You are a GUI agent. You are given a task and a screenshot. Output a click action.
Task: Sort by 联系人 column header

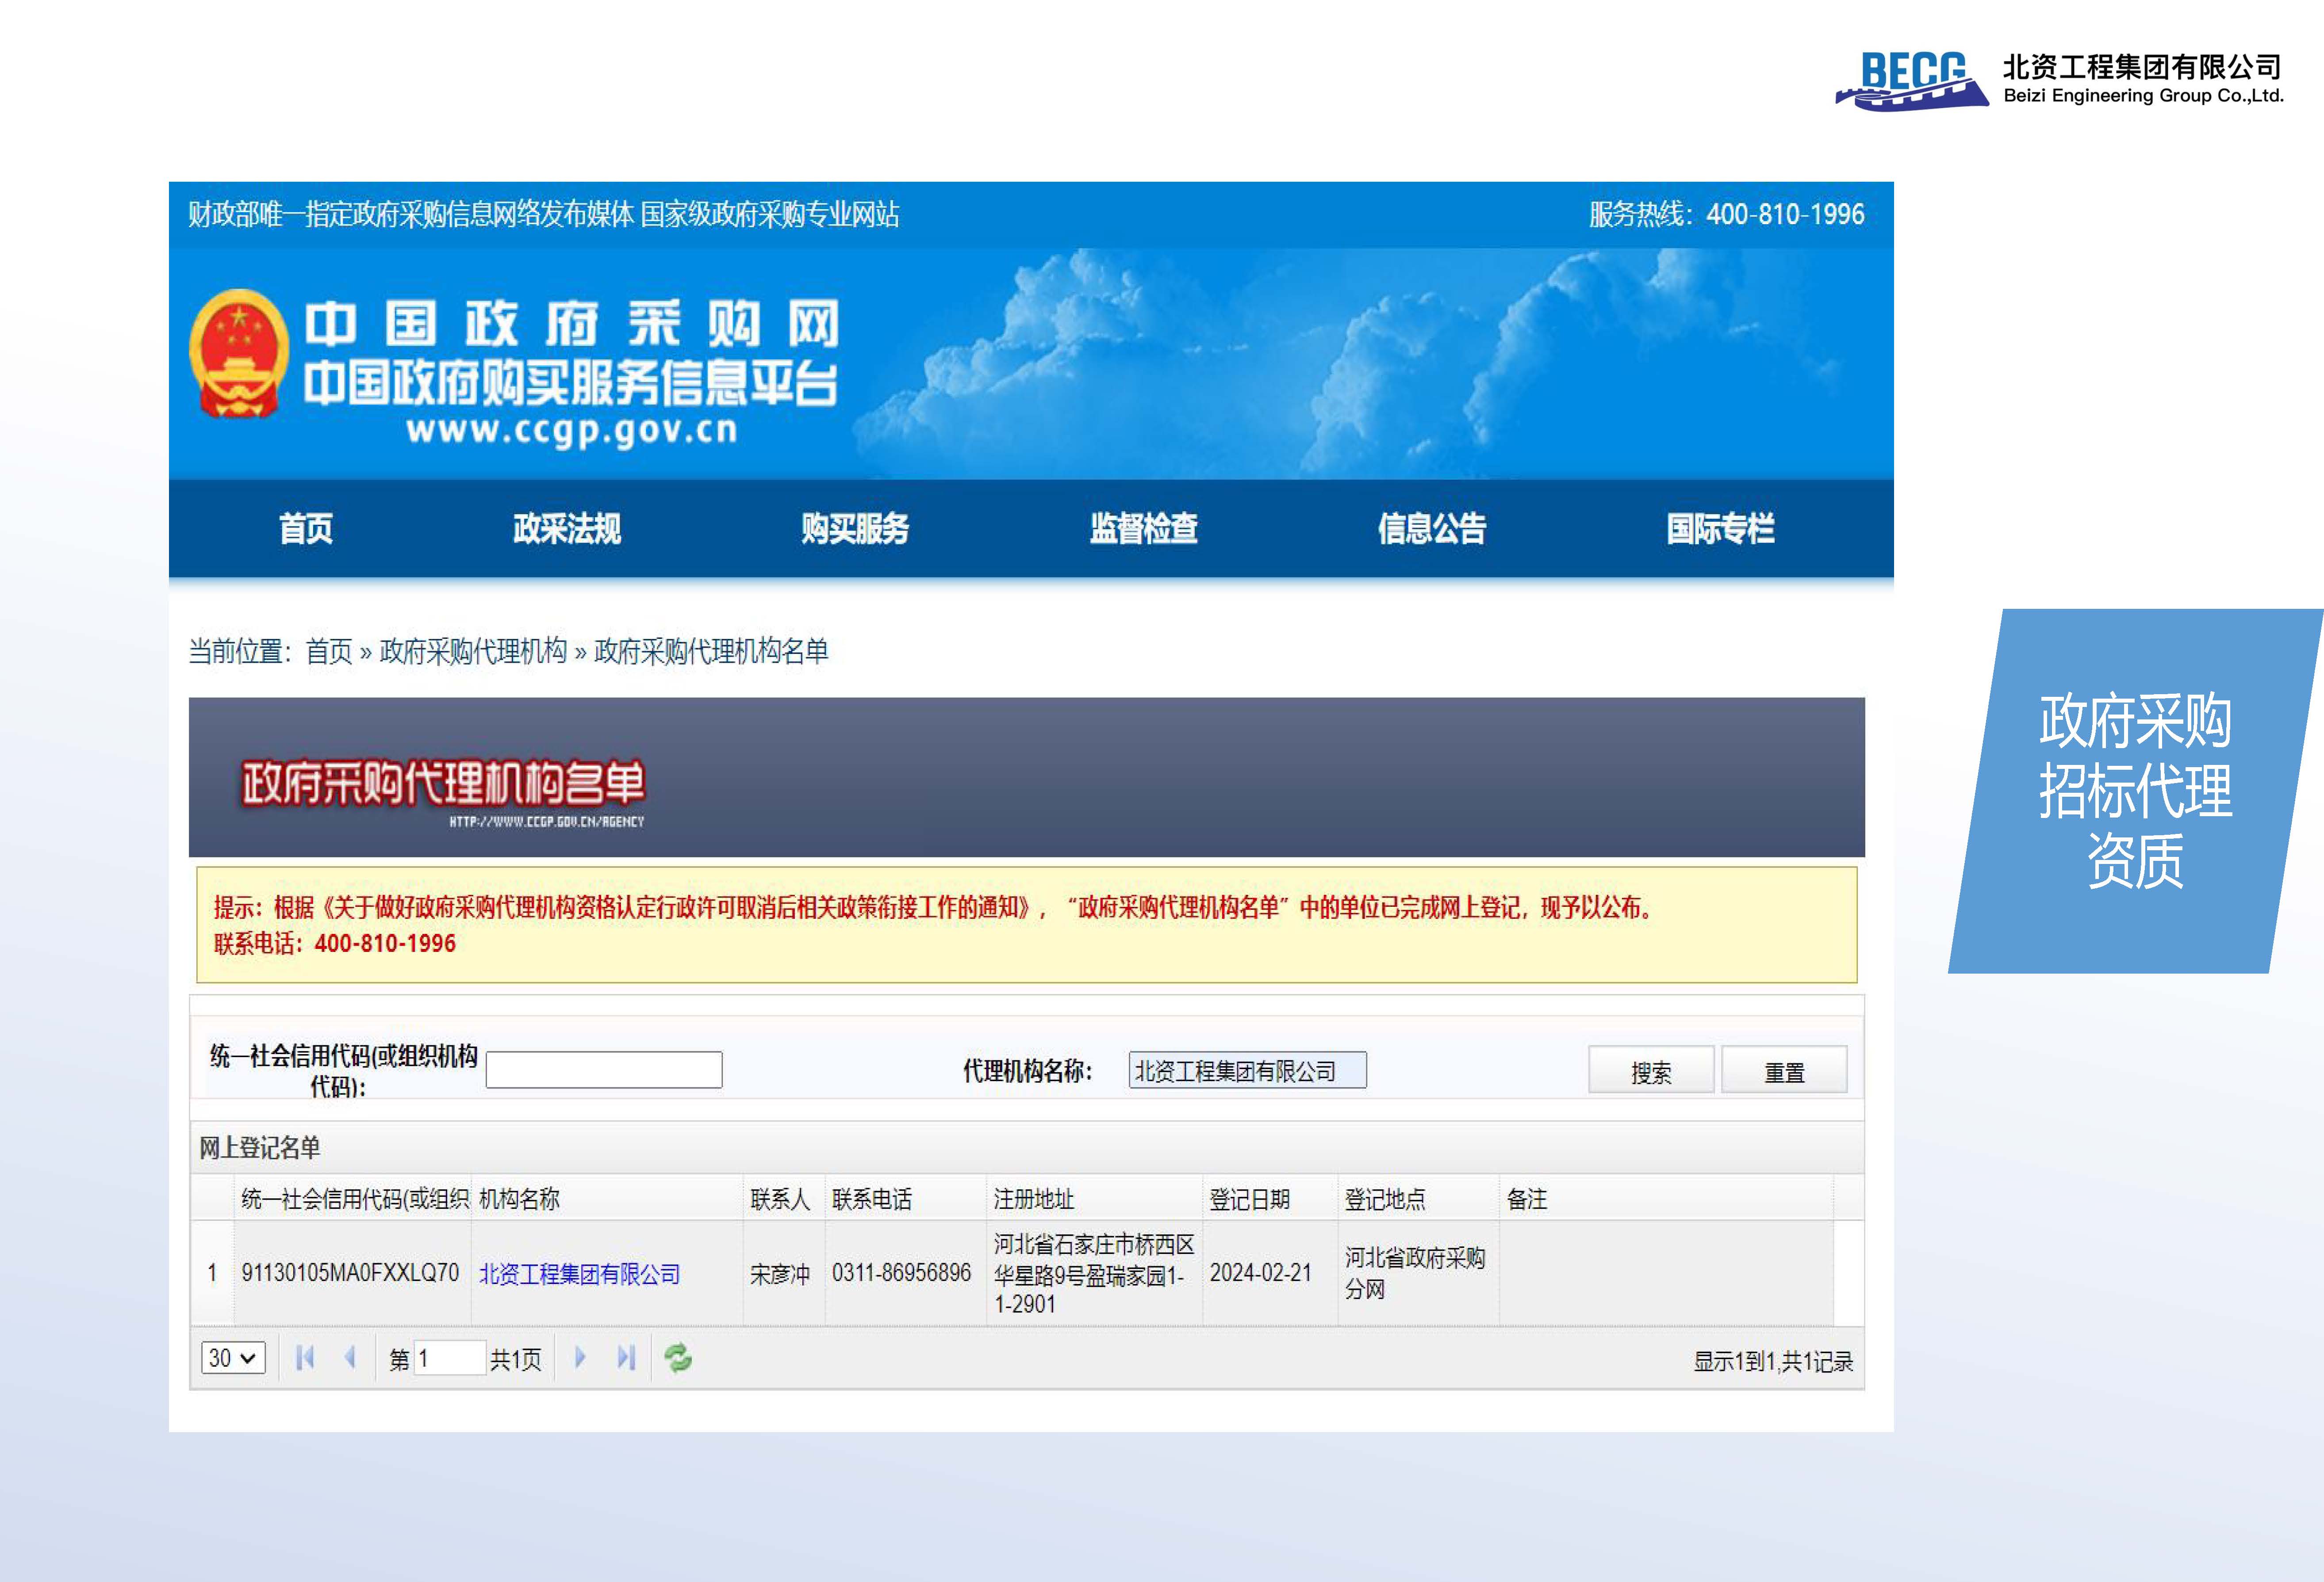click(784, 1198)
